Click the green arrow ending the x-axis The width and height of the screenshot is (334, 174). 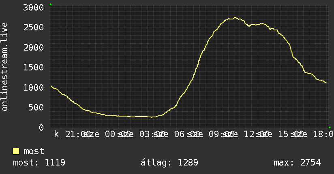[x=330, y=127]
